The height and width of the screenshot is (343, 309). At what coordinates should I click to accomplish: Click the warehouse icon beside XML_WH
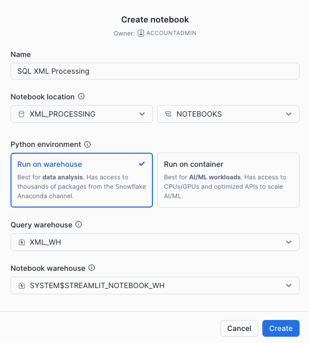pyautogui.click(x=21, y=242)
